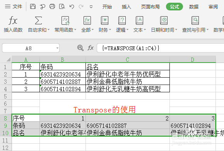Open the Name Box dropdown arrow
The width and height of the screenshot is (224, 151).
[57, 48]
